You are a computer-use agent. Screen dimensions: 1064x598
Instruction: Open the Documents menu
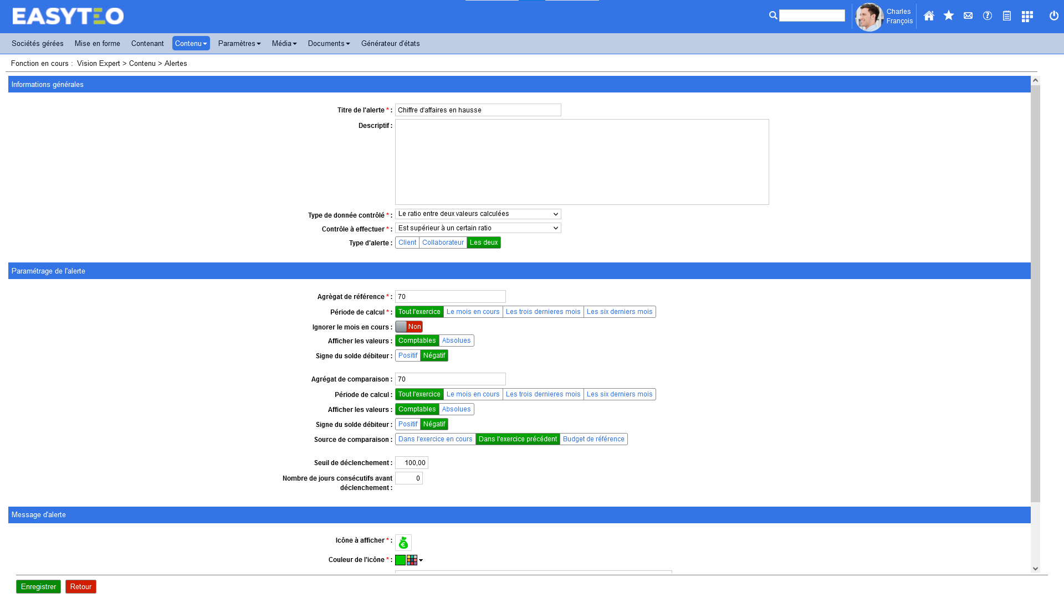tap(329, 44)
